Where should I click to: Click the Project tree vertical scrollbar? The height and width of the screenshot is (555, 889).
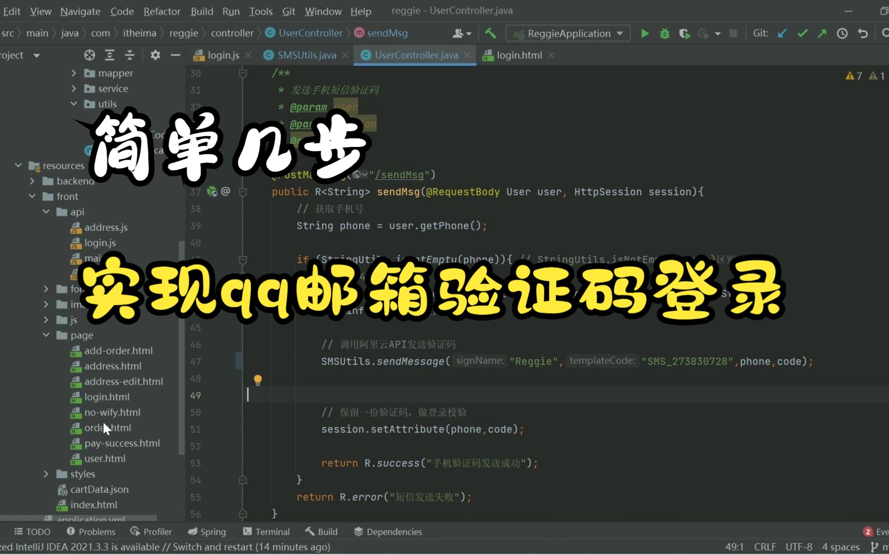[181, 347]
